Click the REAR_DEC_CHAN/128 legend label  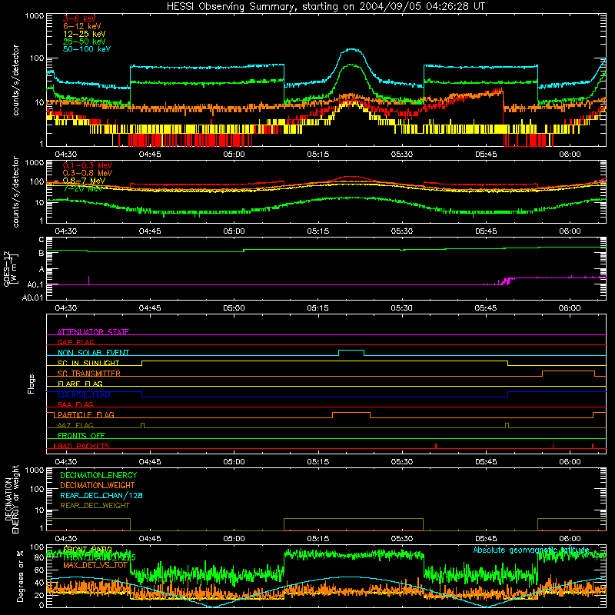(x=101, y=495)
